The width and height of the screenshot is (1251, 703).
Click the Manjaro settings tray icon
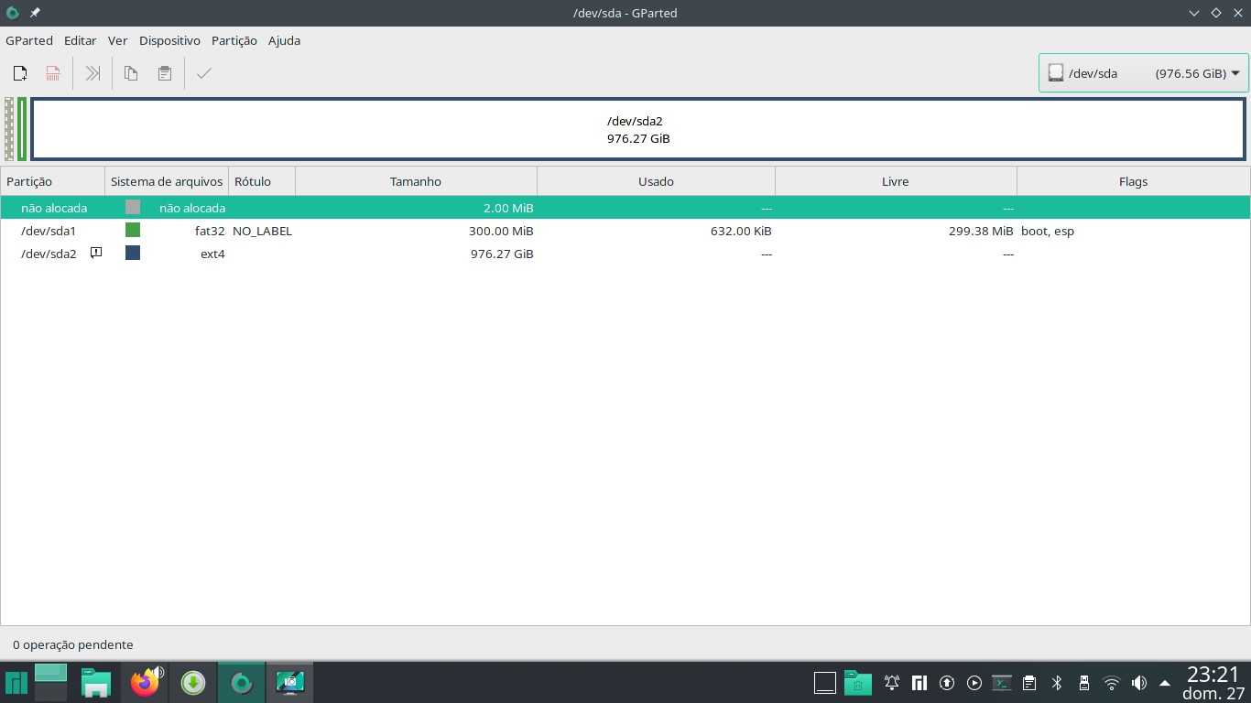point(919,683)
